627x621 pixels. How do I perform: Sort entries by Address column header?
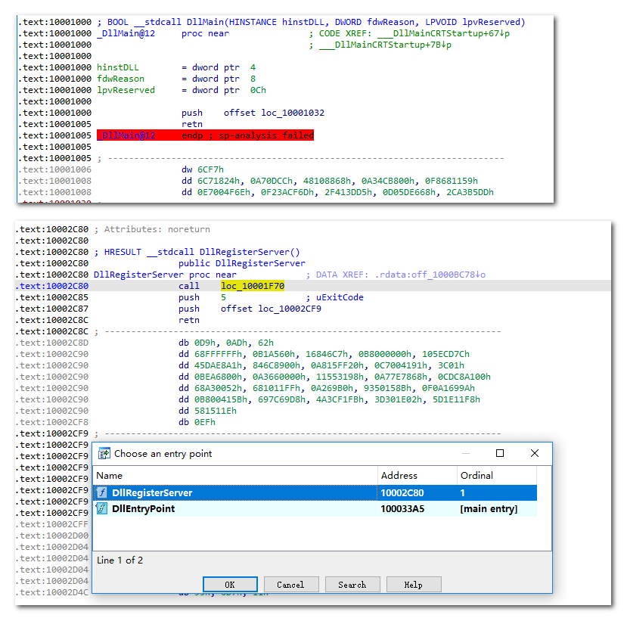click(x=417, y=476)
